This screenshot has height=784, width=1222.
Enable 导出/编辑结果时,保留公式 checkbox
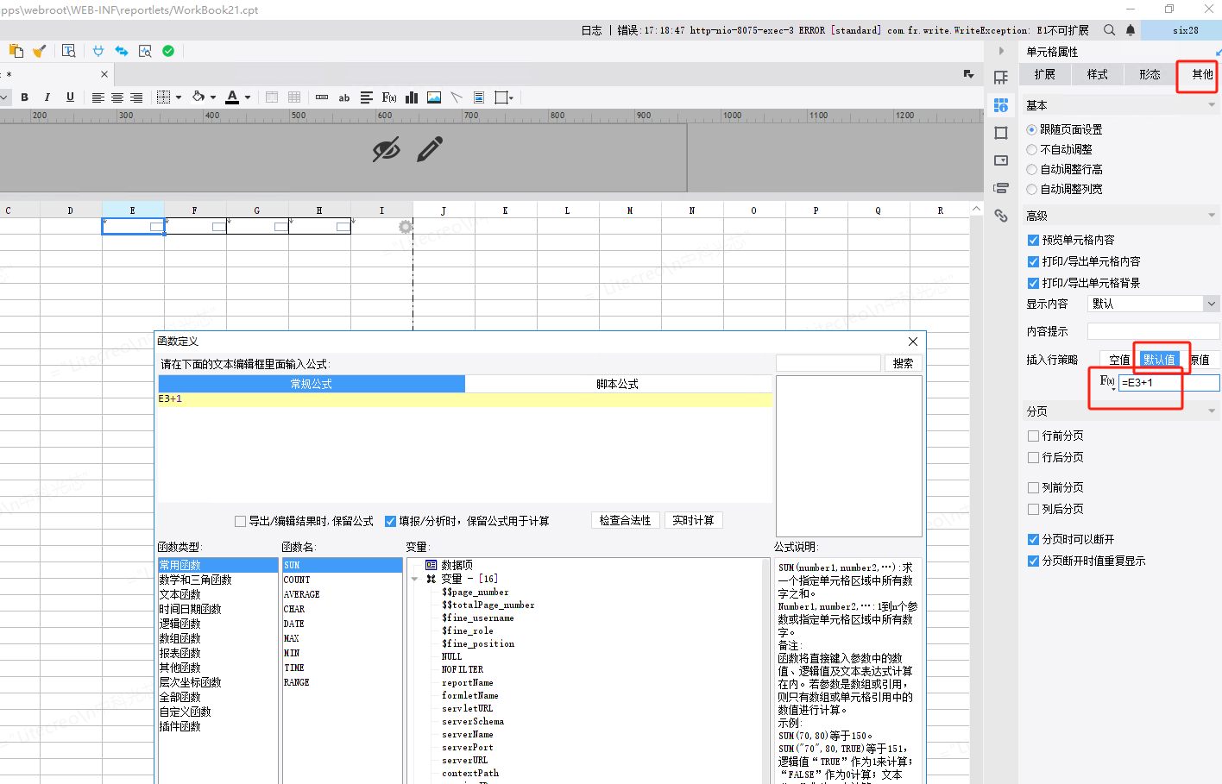click(x=240, y=521)
